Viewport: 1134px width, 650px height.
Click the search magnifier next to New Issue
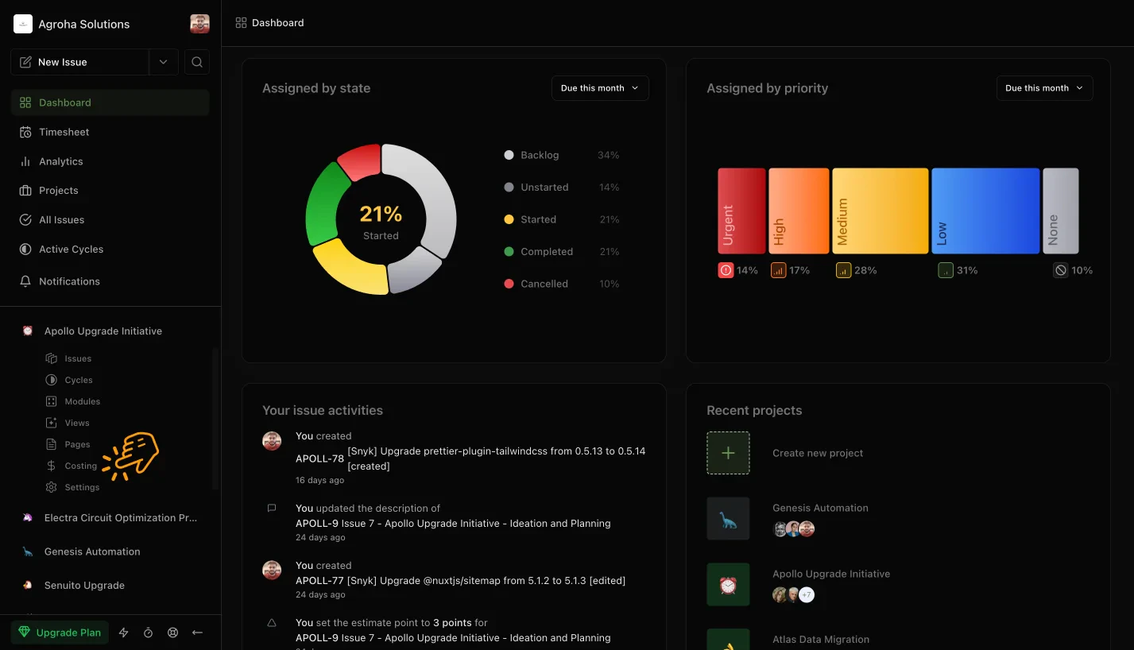tap(196, 61)
